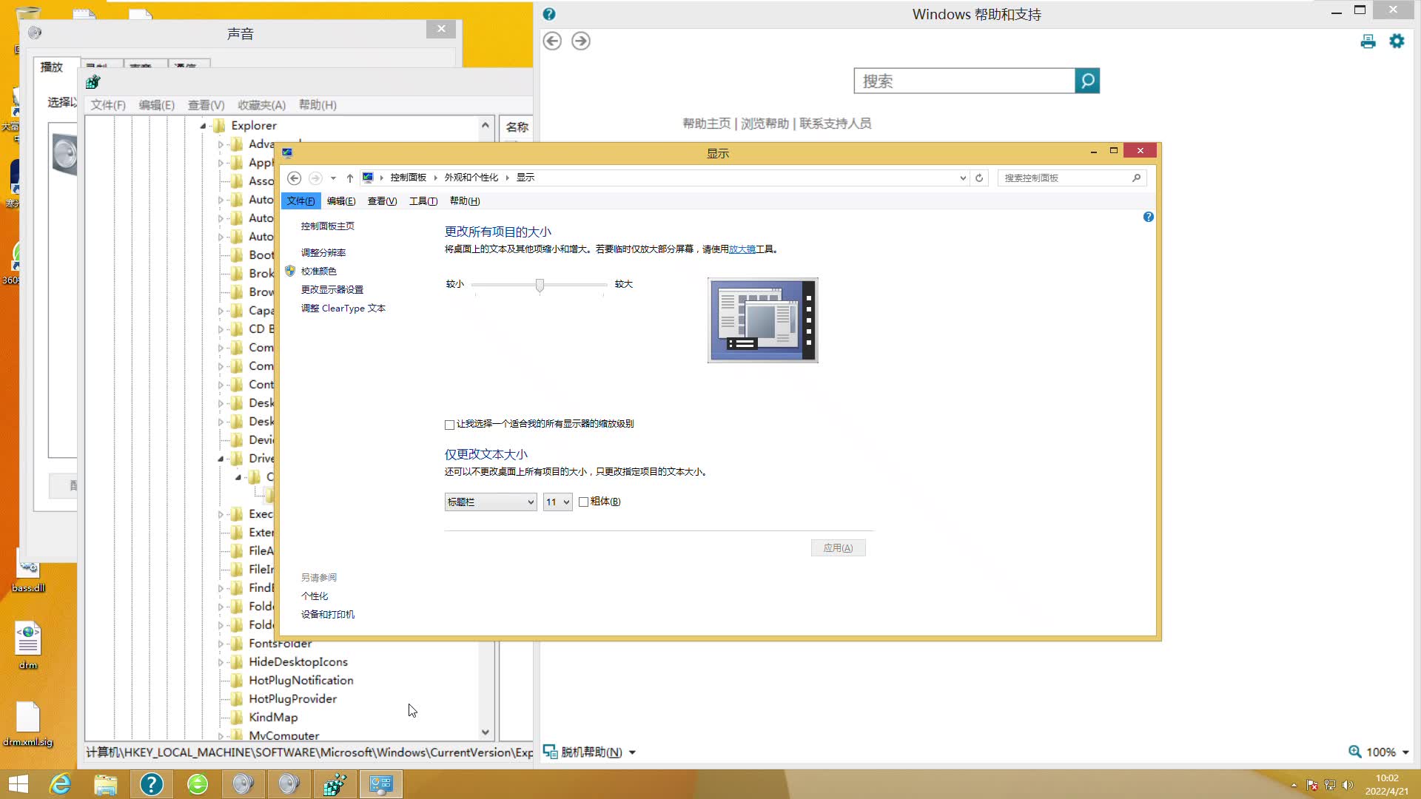This screenshot has height=799, width=1421.
Task: Open Devices and Printers link
Action: point(328,615)
